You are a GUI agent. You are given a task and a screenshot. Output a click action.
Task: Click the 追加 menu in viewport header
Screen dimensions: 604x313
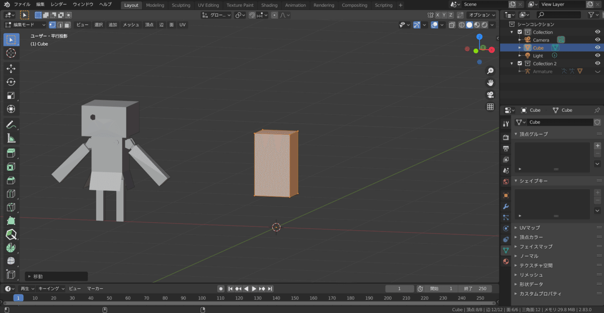tap(113, 25)
